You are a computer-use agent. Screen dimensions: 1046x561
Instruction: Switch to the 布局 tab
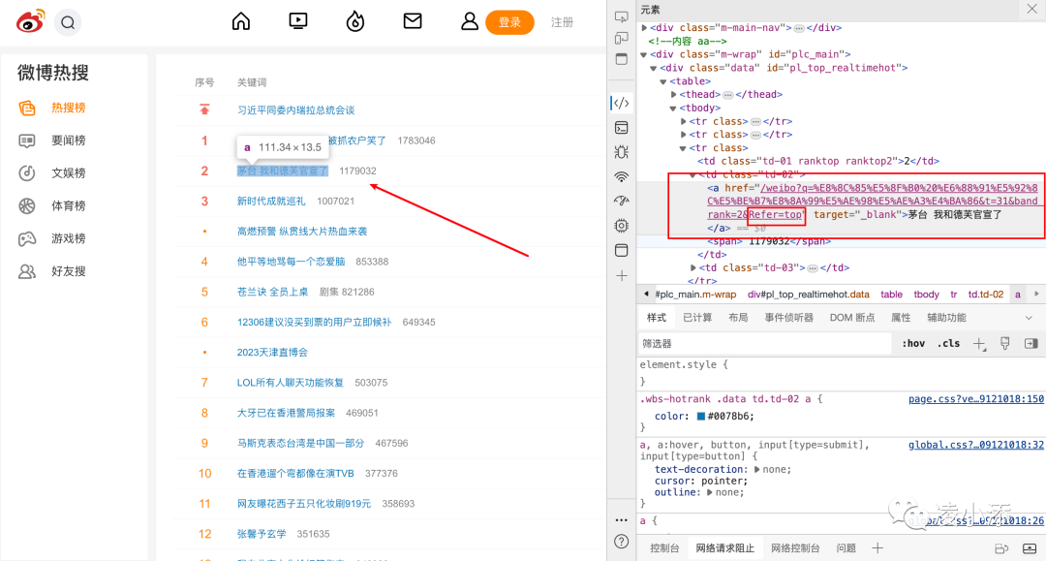pos(738,318)
